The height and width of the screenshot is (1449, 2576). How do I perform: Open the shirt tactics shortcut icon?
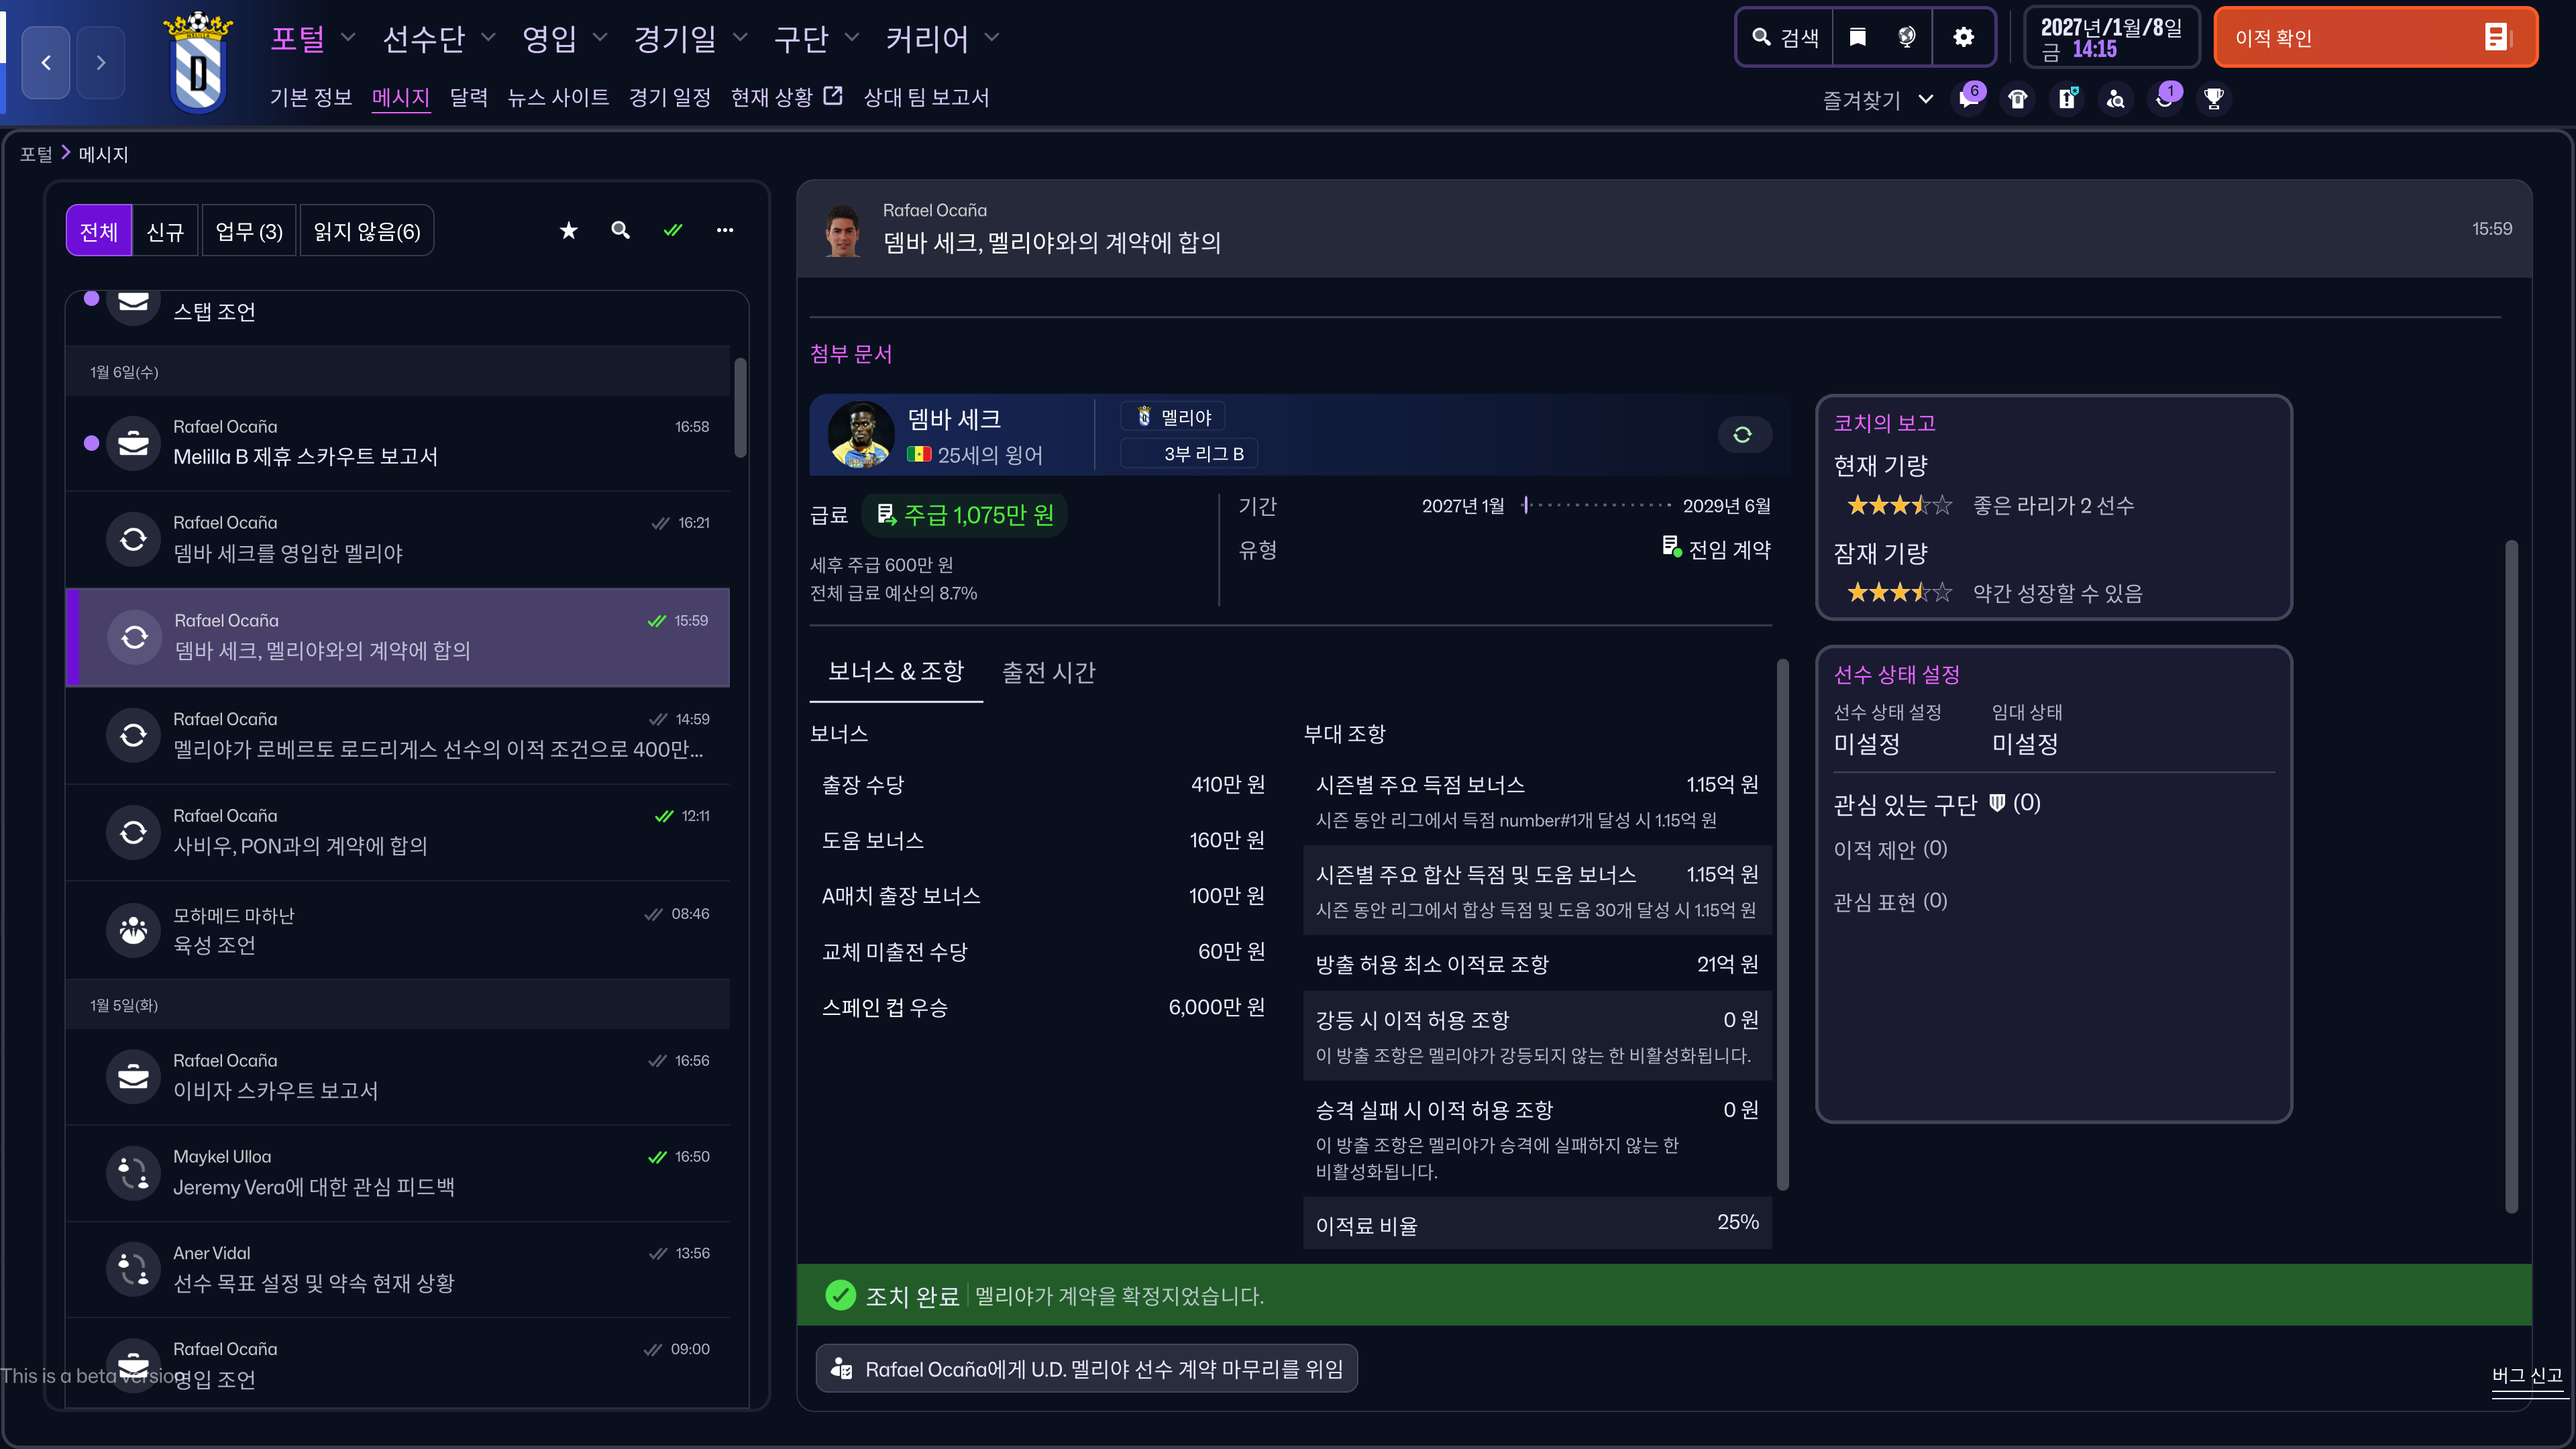point(2018,98)
